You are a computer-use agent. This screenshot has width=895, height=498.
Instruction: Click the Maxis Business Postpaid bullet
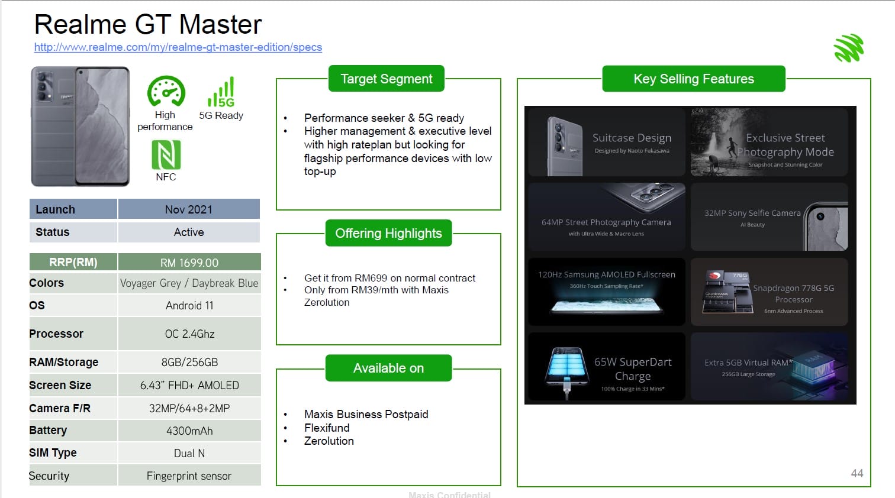[366, 414]
